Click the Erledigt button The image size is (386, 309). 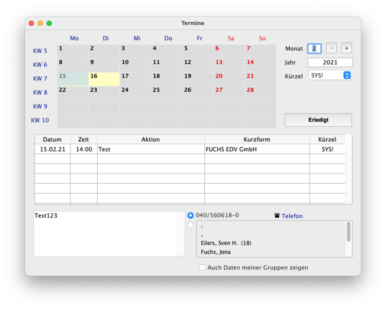click(318, 120)
